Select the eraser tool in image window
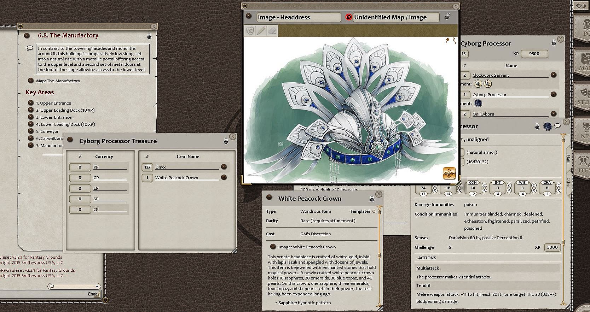Viewport: 590px width, 312px height. pyautogui.click(x=272, y=30)
